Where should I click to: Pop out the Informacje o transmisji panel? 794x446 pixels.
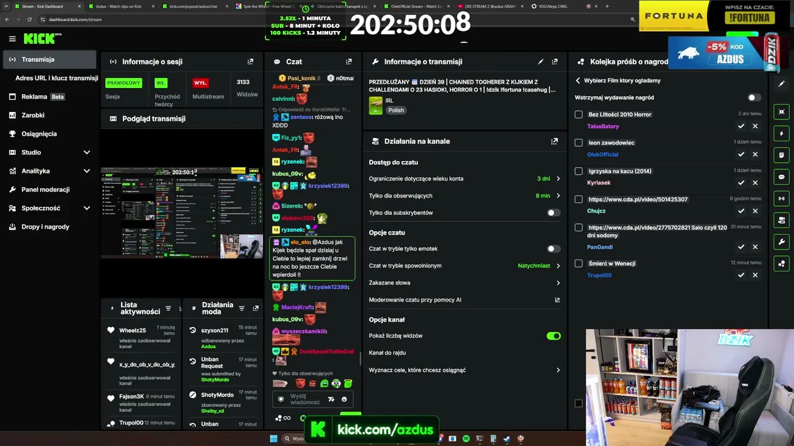coord(555,62)
